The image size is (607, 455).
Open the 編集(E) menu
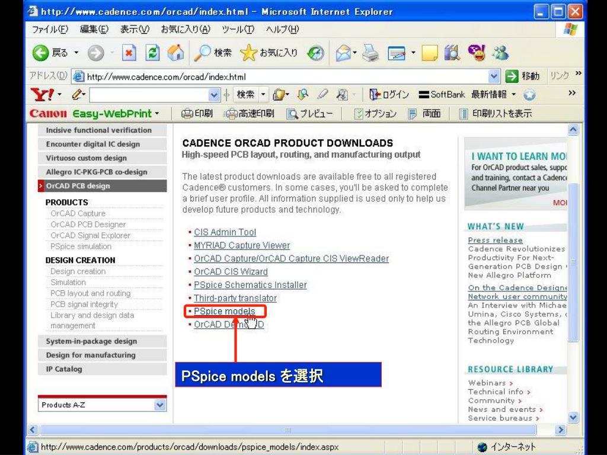(x=94, y=30)
